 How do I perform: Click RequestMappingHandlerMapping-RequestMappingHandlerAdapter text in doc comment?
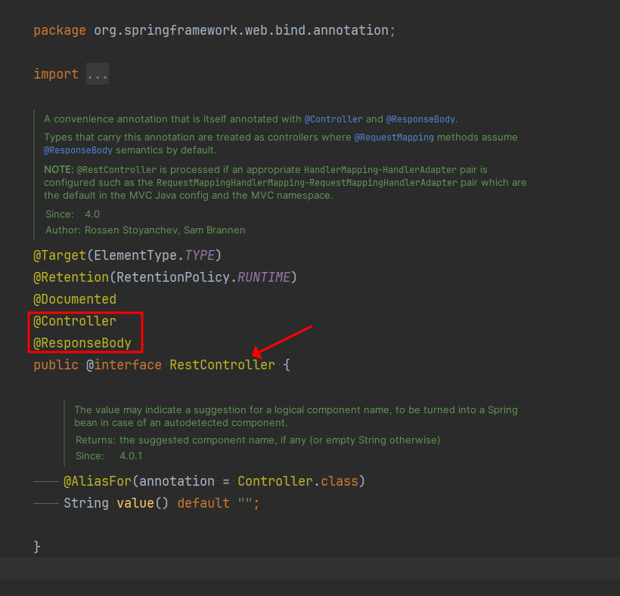[307, 183]
